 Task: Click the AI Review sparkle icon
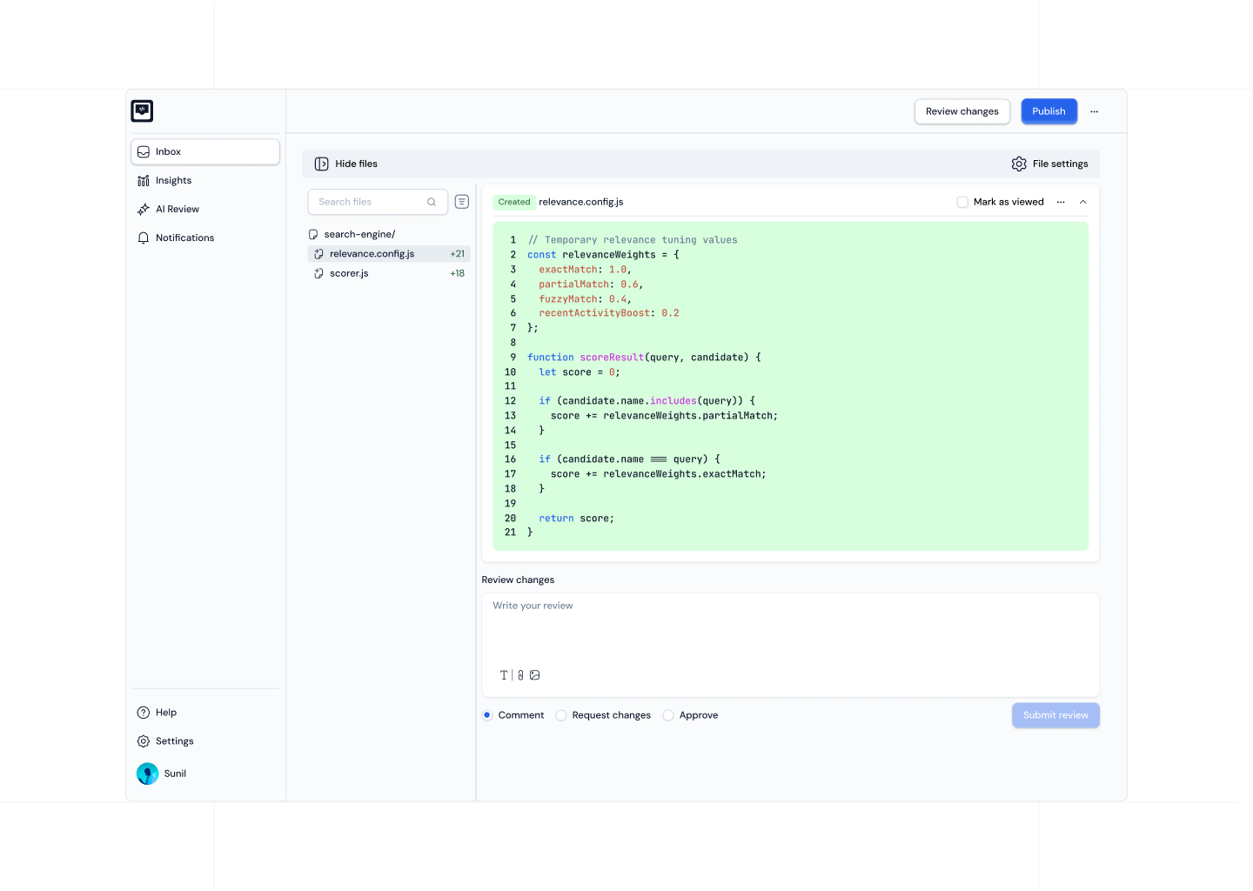[144, 209]
